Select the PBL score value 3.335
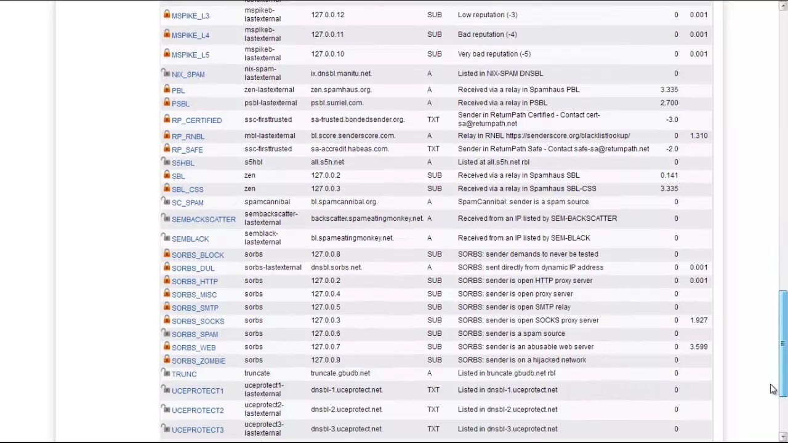The height and width of the screenshot is (443, 788). [669, 89]
